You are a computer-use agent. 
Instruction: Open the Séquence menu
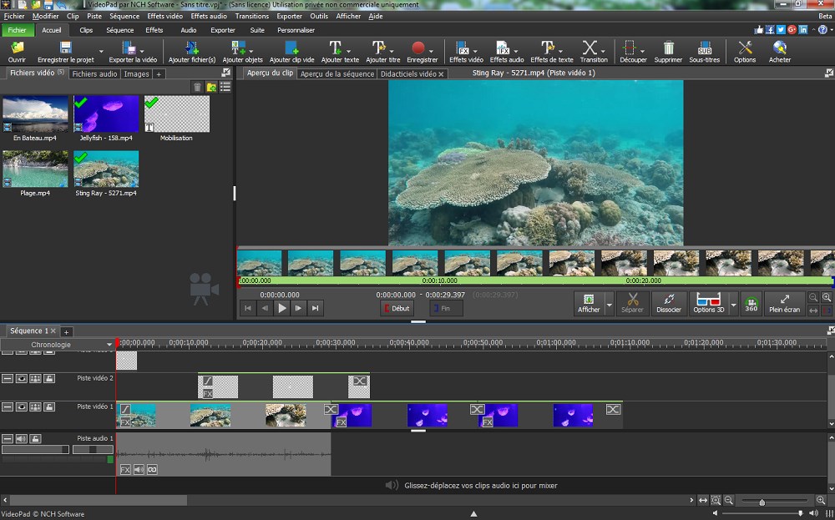point(124,16)
